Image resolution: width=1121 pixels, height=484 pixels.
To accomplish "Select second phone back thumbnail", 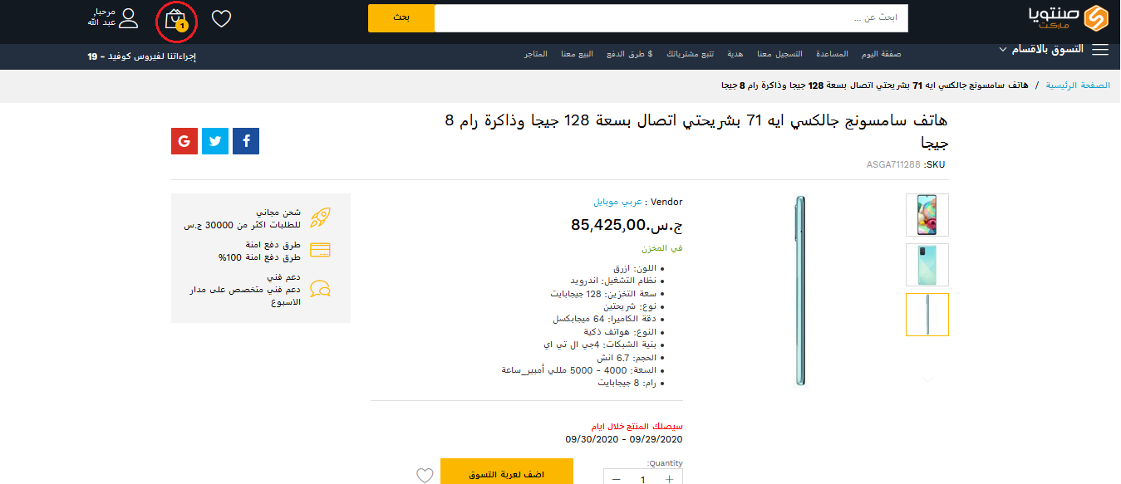I will point(927,265).
